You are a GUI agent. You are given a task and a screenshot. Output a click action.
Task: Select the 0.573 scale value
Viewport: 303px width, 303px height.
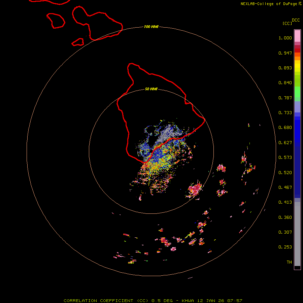tap(285, 158)
